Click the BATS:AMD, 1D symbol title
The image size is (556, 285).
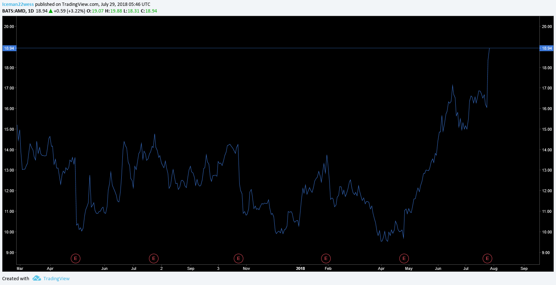point(18,11)
